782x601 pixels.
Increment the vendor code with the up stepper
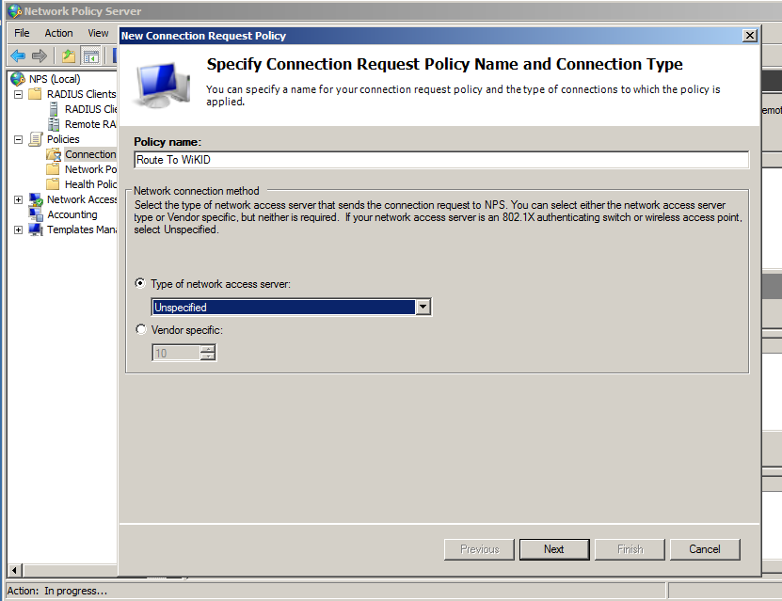pos(209,349)
